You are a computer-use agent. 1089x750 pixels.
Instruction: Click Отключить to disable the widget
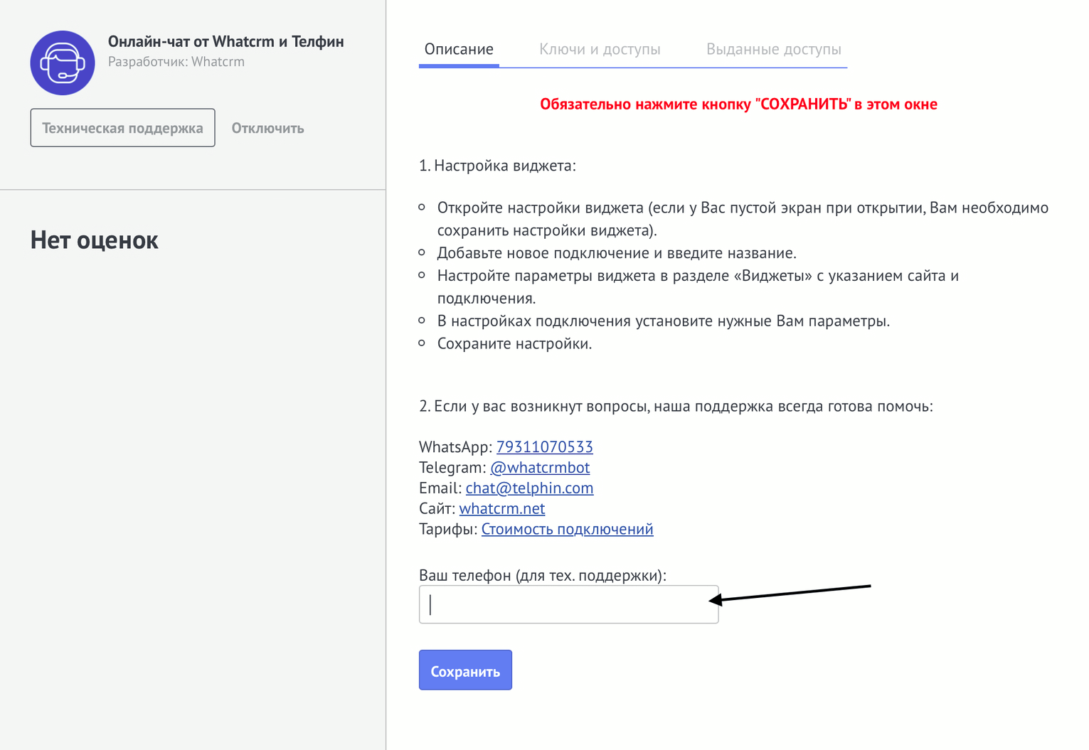[x=267, y=128]
